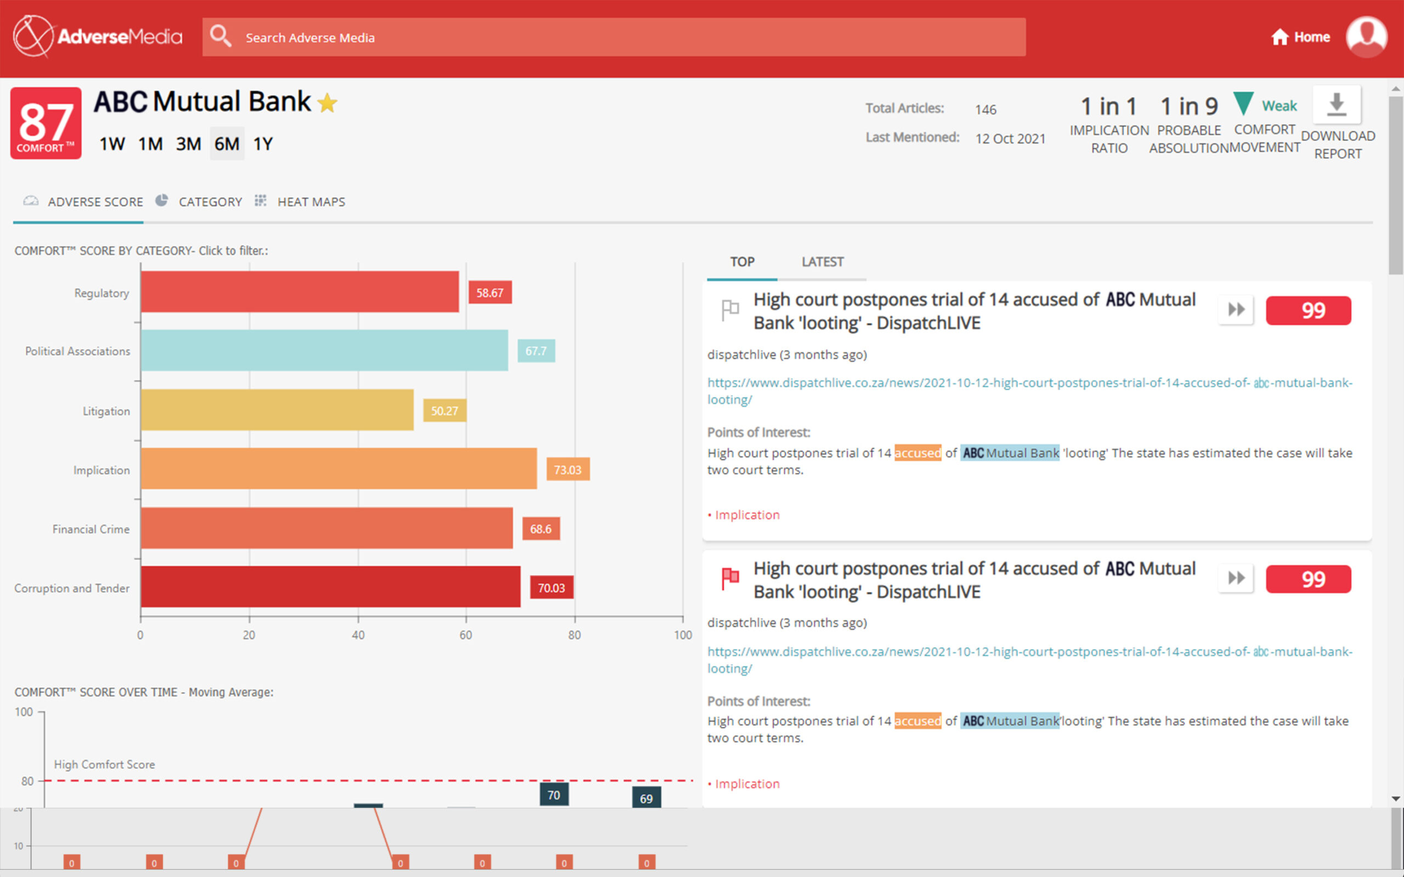
Task: Click the 50.27 Litigation value label
Action: tap(444, 411)
